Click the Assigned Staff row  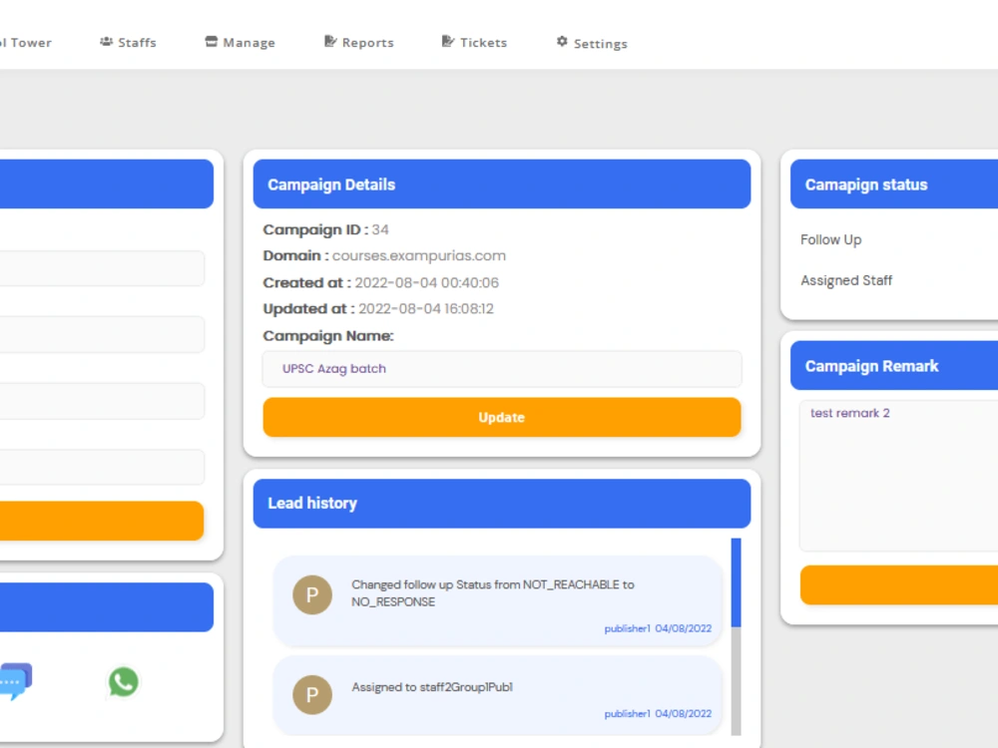click(846, 280)
